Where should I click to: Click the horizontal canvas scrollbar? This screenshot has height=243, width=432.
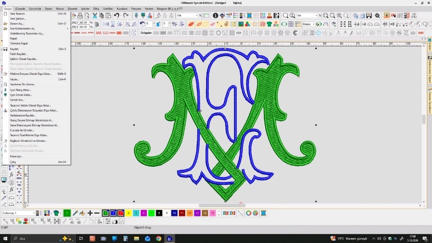222,205
